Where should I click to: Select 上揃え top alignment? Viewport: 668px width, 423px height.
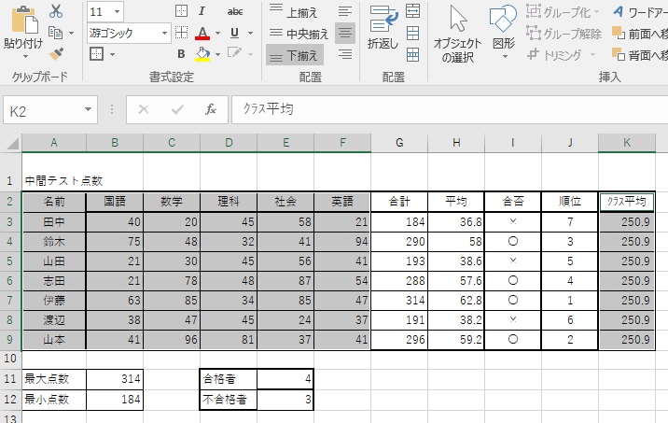pos(295,12)
